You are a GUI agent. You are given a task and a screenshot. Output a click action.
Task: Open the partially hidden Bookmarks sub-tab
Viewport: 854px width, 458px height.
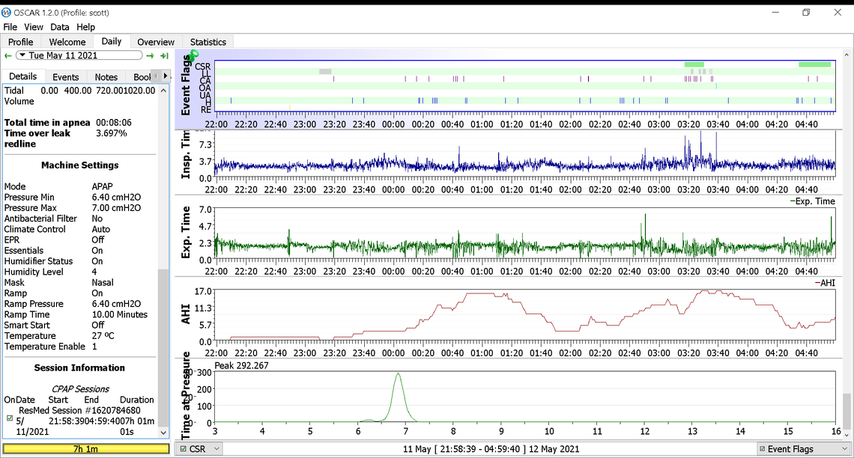pyautogui.click(x=141, y=77)
